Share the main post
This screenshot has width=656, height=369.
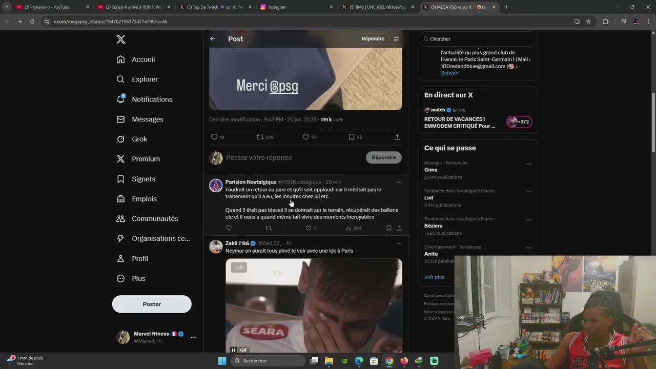coord(397,137)
